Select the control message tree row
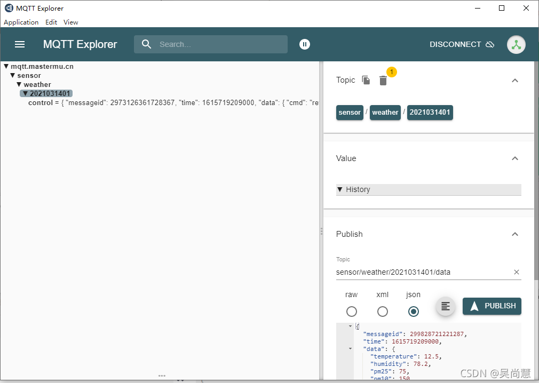 coord(173,103)
